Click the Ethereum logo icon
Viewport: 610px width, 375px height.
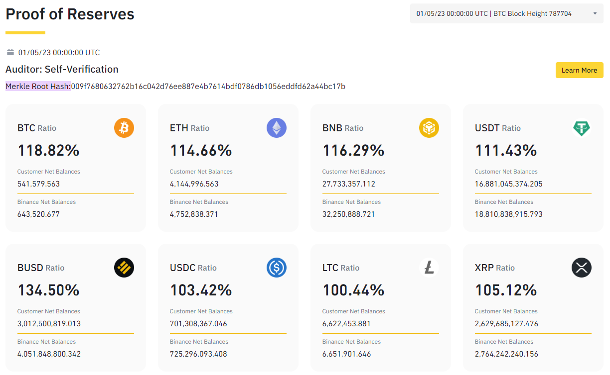tap(277, 128)
